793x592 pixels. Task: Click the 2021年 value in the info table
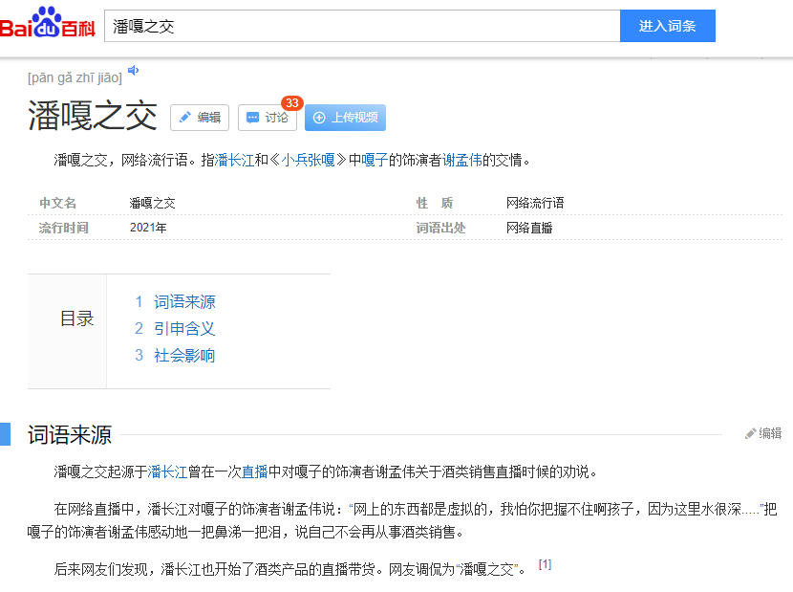click(x=148, y=228)
